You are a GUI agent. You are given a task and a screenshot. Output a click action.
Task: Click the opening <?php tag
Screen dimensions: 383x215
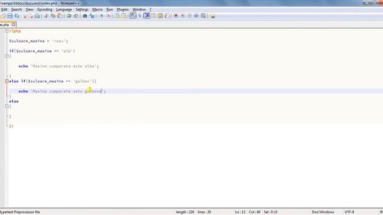(15, 31)
